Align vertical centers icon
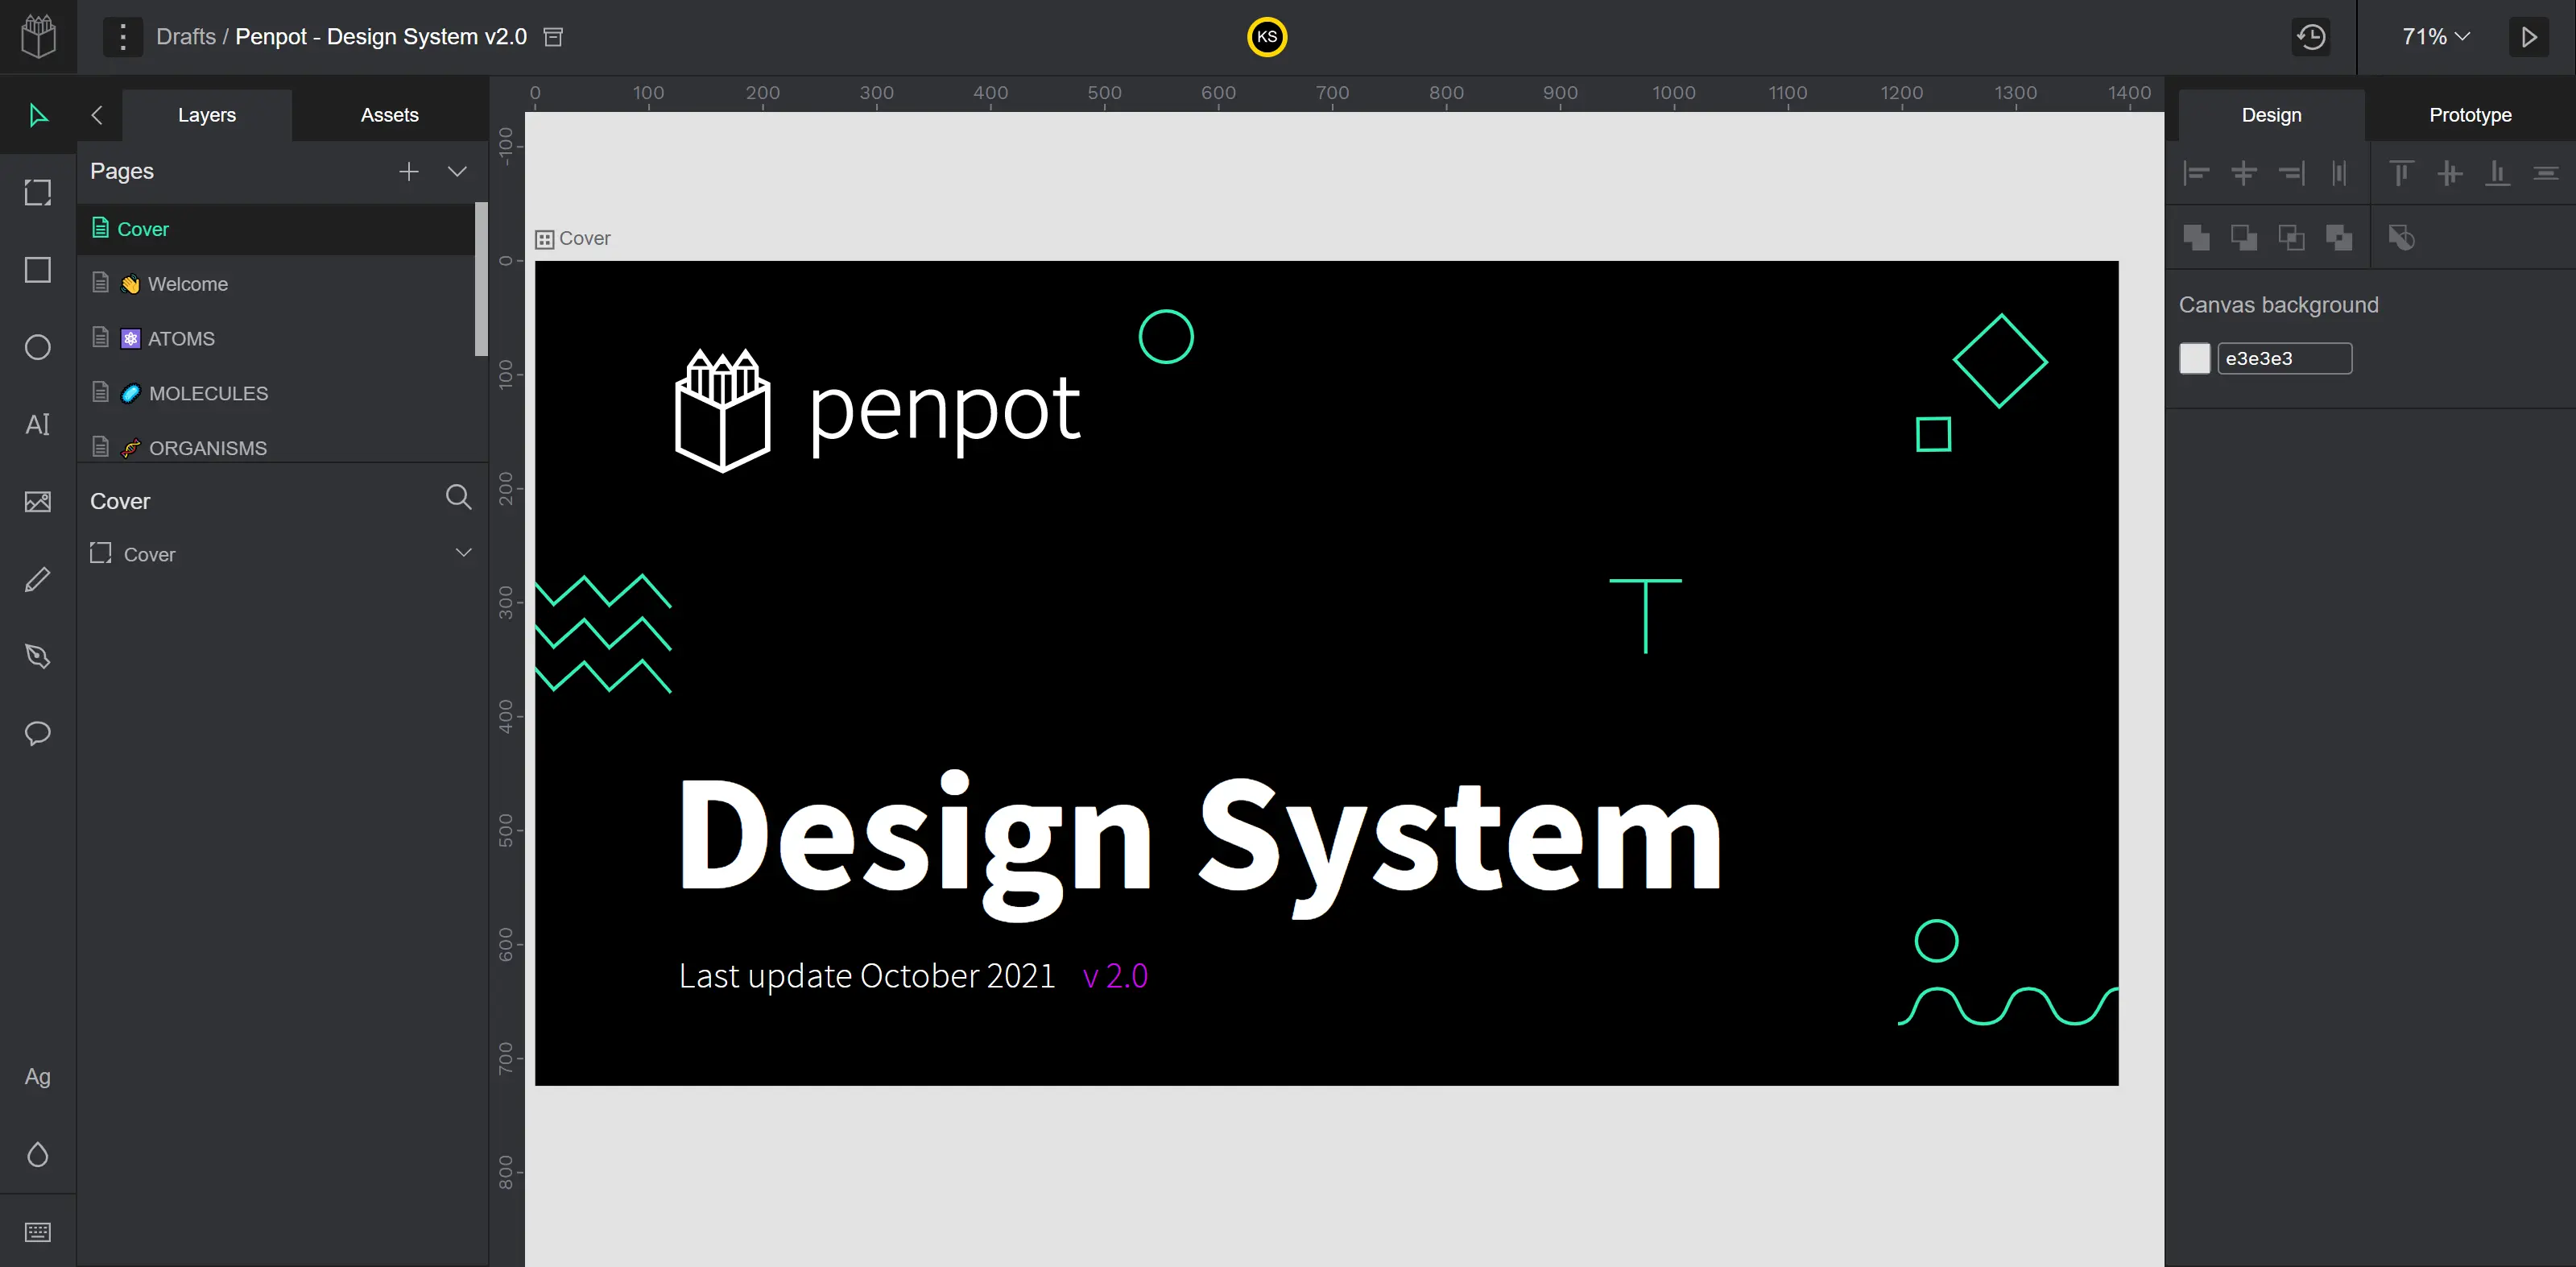2576x1267 pixels. point(2450,173)
